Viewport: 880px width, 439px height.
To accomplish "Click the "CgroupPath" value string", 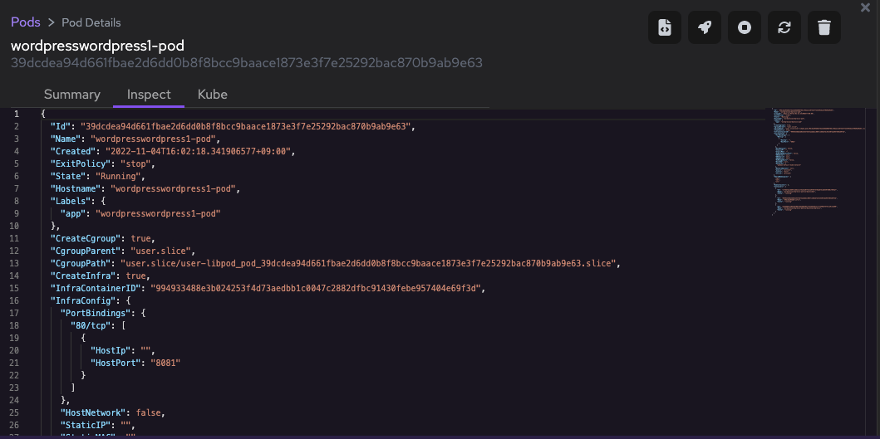I will click(x=369, y=263).
